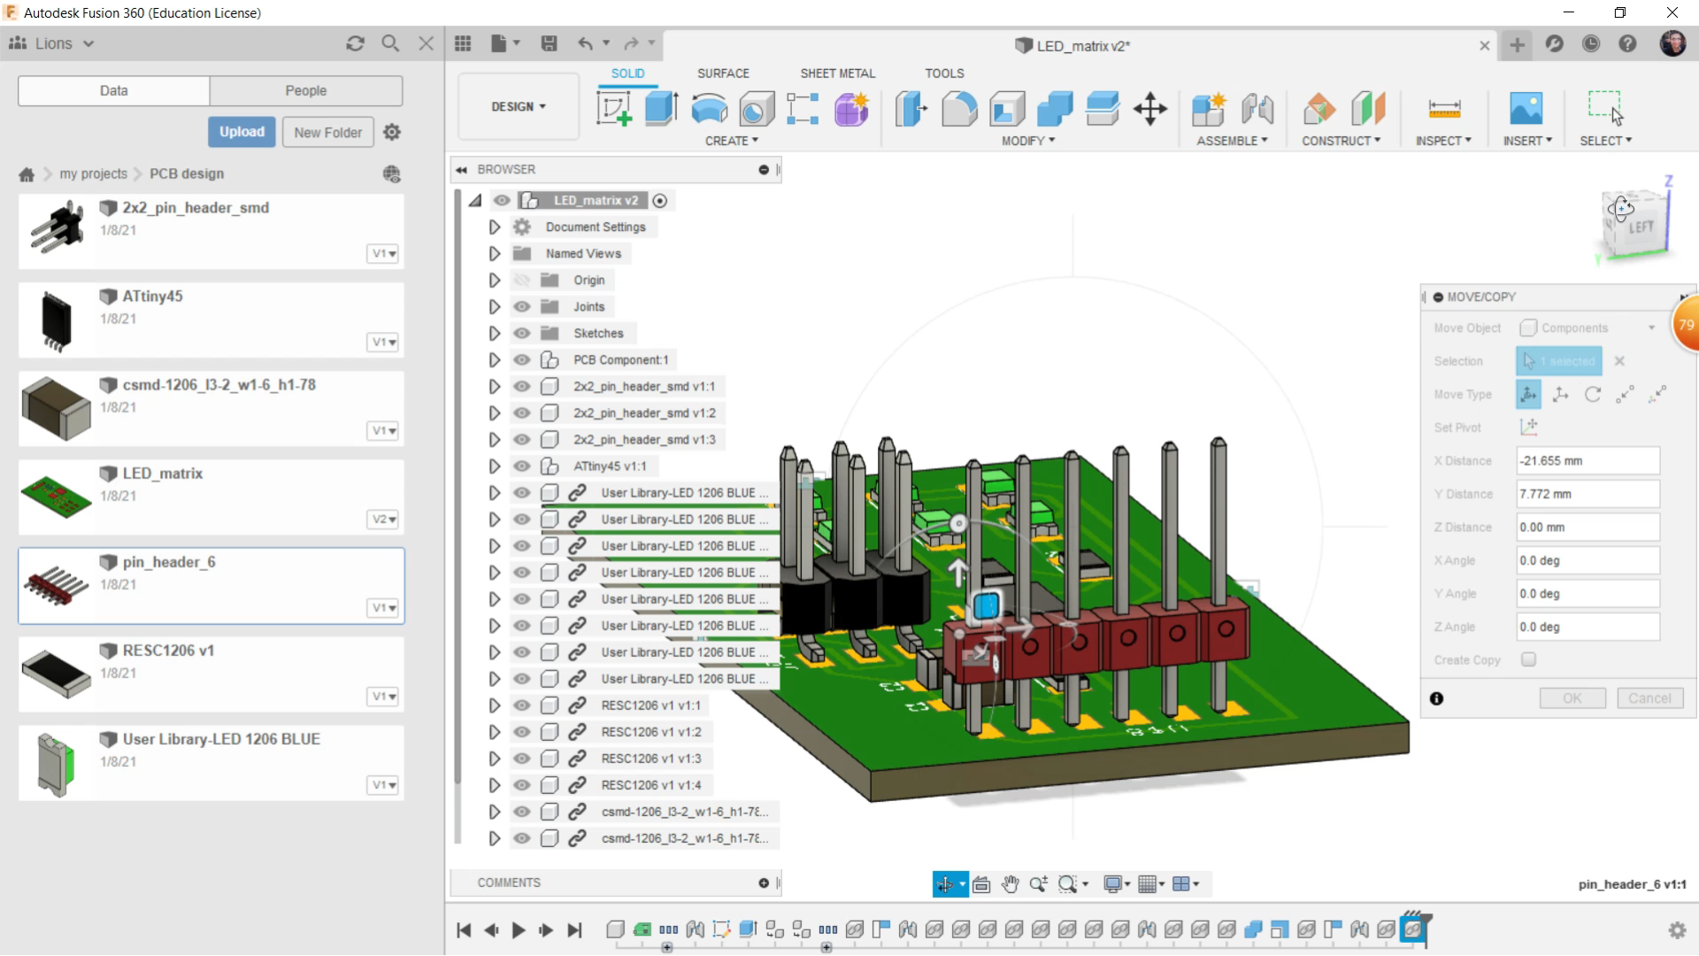Confirm the move with the OK button
This screenshot has width=1699, height=956.
click(1572, 698)
